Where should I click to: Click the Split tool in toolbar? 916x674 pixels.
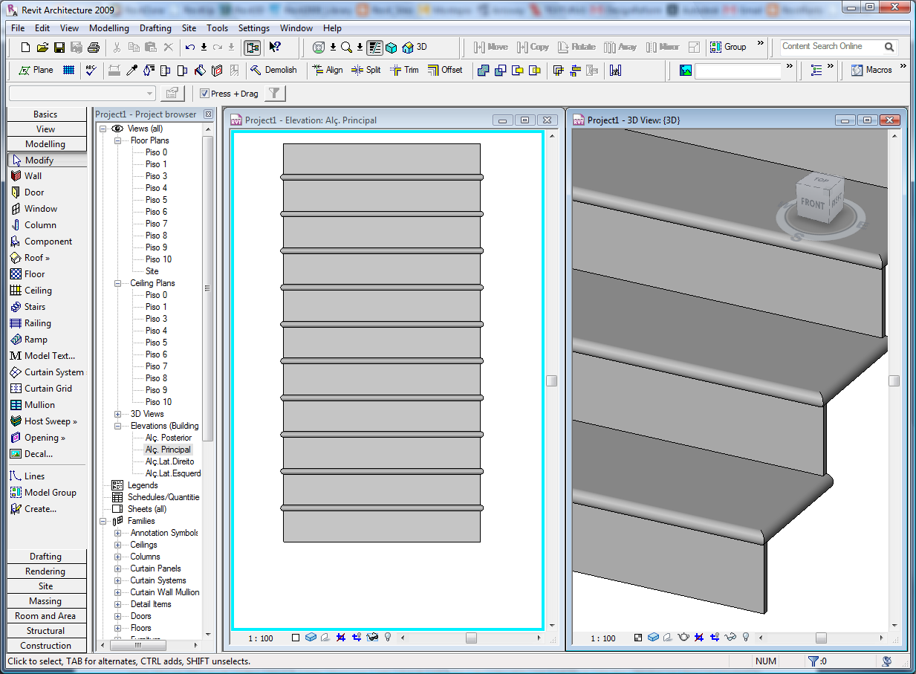pyautogui.click(x=366, y=70)
